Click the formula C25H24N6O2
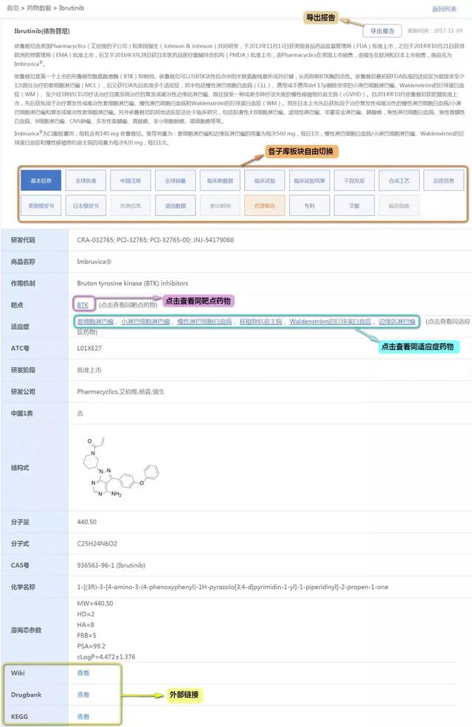The image size is (472, 727). click(x=97, y=543)
